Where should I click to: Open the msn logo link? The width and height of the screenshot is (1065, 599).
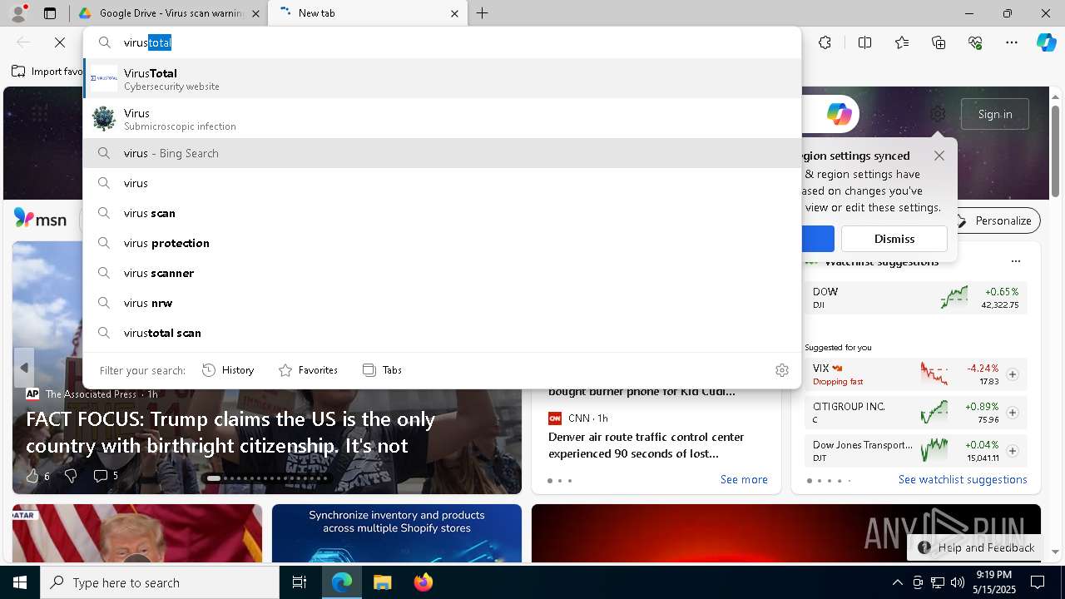pyautogui.click(x=40, y=219)
